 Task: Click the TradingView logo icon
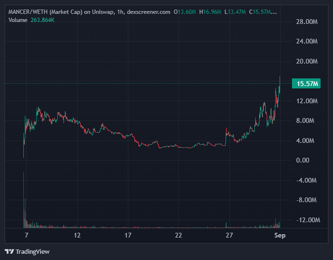click(x=9, y=252)
